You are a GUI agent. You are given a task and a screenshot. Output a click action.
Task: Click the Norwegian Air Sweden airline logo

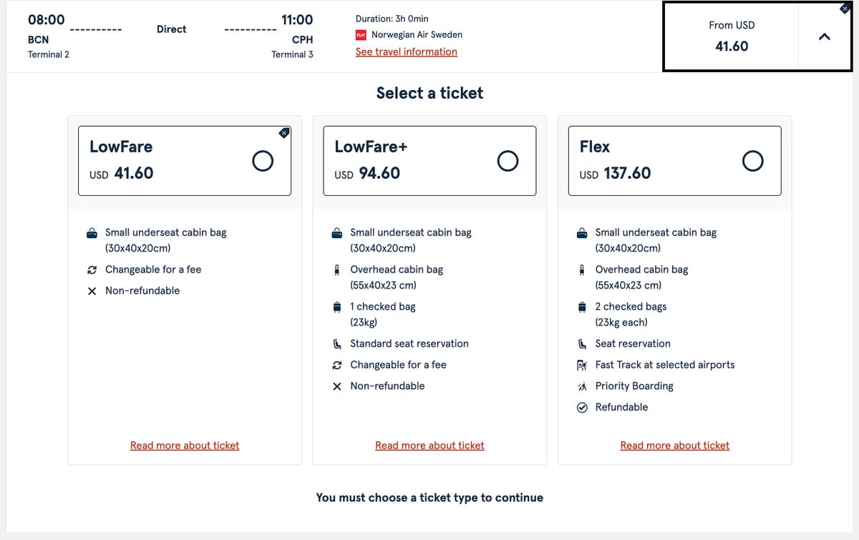361,34
